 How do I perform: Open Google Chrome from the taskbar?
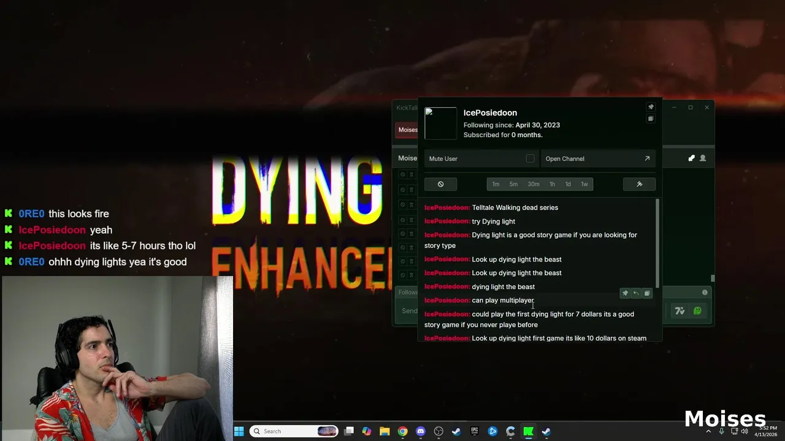pyautogui.click(x=402, y=431)
